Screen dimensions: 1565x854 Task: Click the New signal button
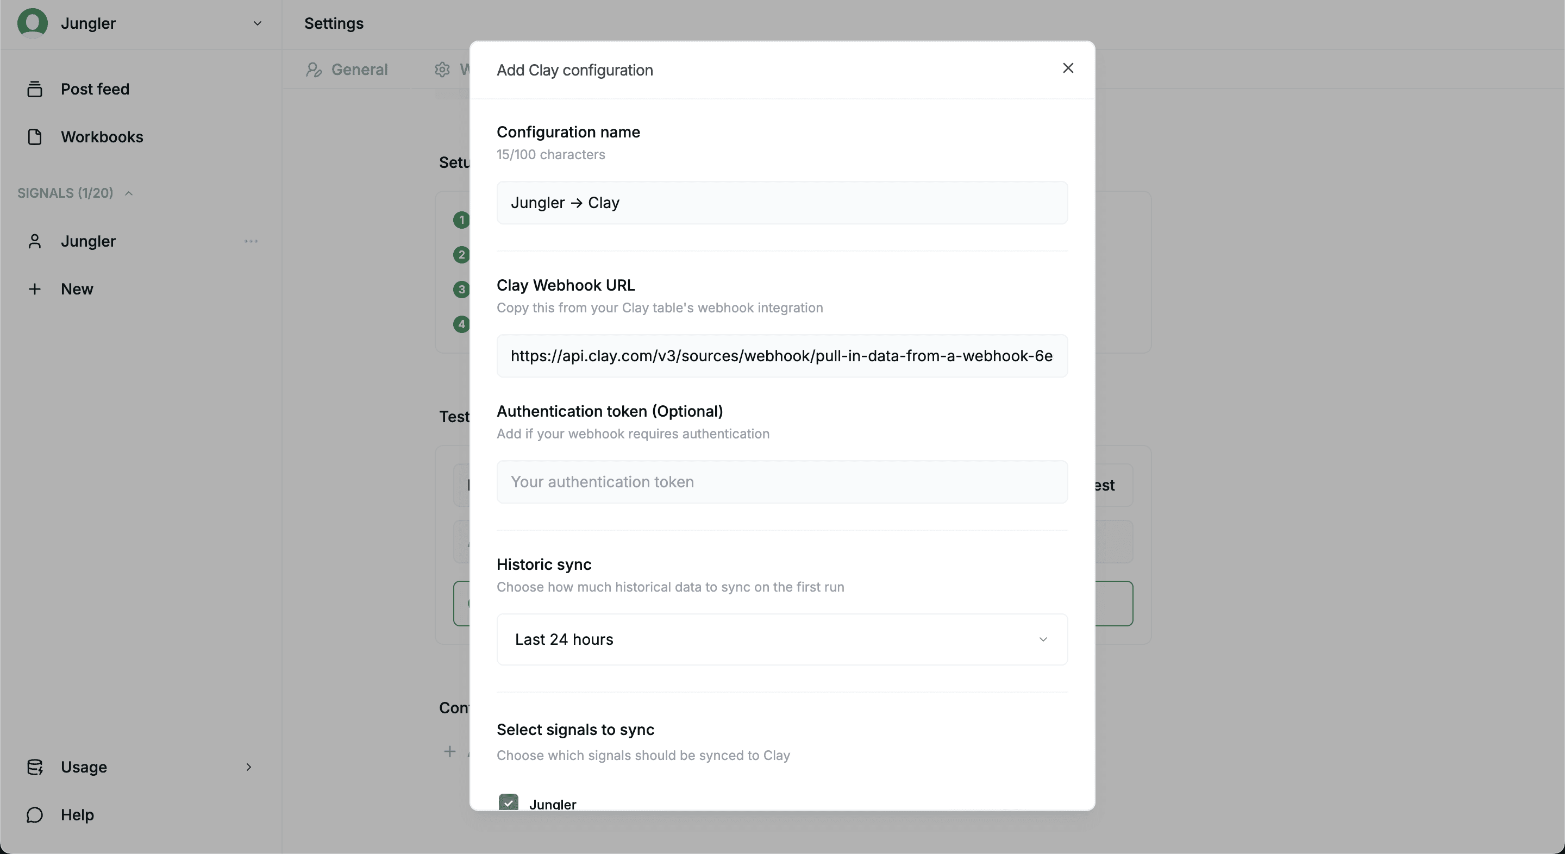pos(77,289)
